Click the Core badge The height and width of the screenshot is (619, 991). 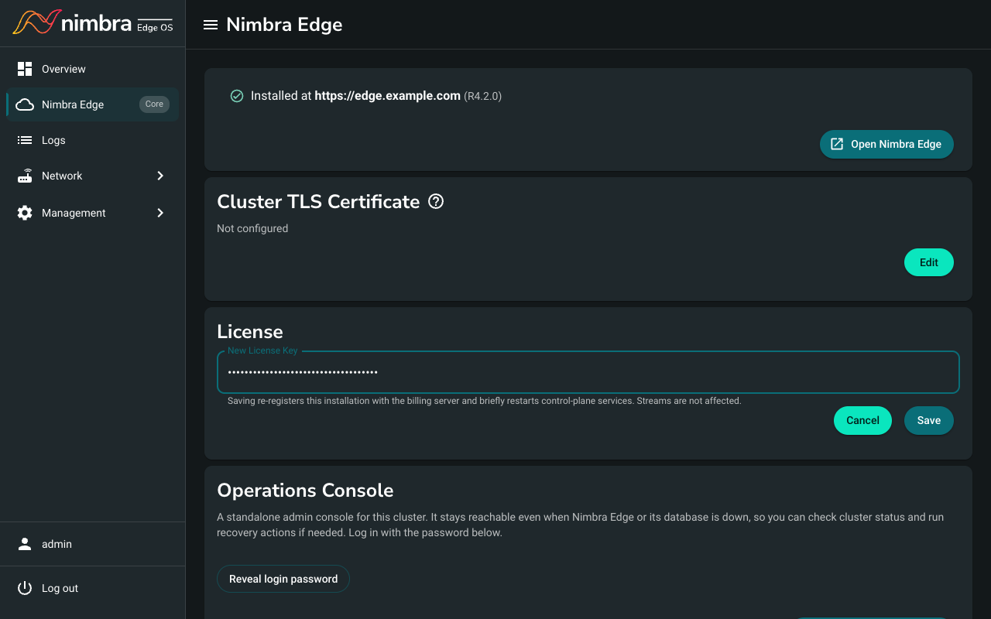[154, 104]
